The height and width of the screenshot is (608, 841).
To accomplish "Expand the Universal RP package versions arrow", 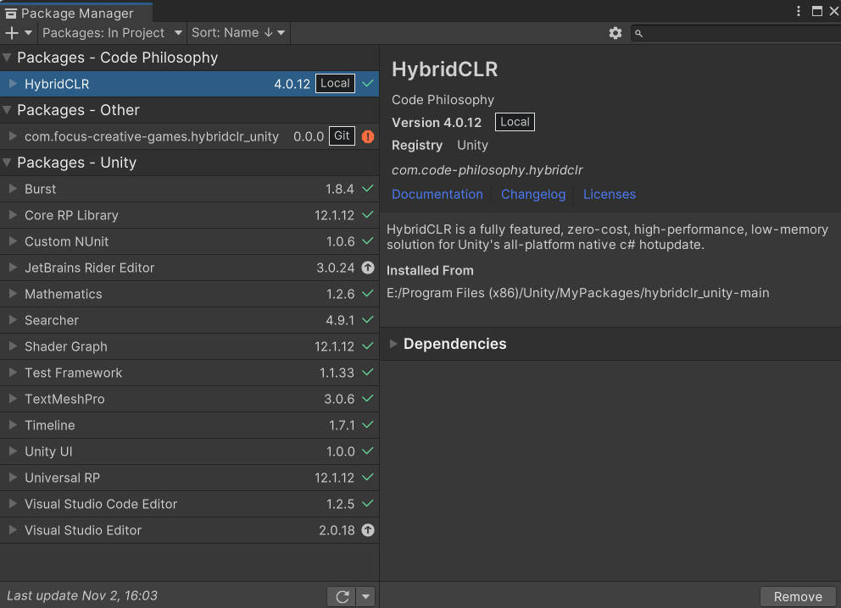I will 14,478.
